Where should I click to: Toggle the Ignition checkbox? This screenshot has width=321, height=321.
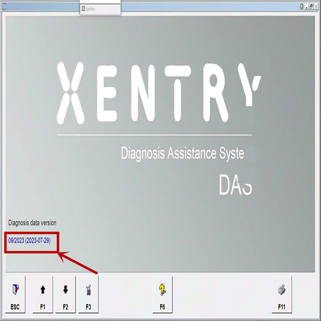(83, 8)
